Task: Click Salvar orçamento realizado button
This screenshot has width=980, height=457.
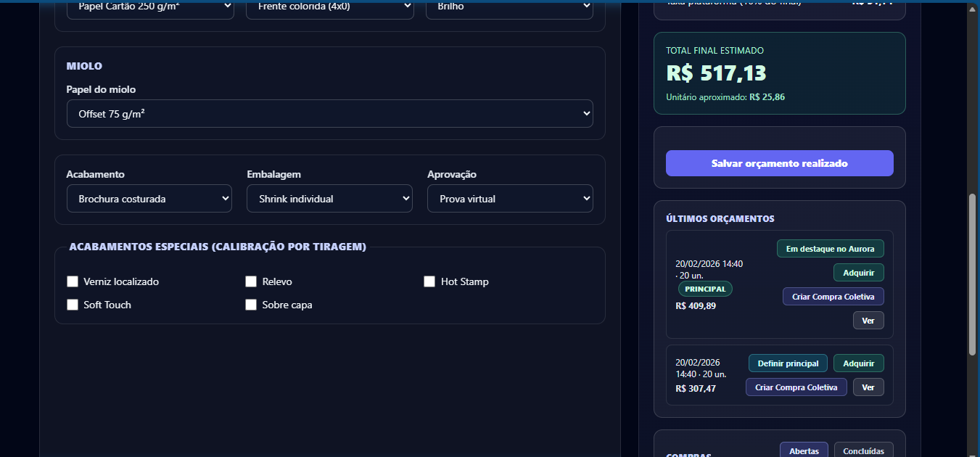Action: (x=779, y=163)
